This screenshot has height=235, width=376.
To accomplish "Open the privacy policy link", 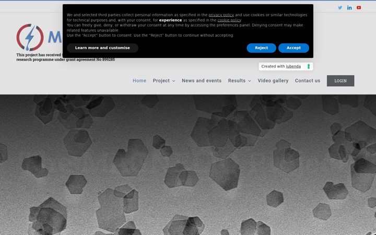I will 221,15.
